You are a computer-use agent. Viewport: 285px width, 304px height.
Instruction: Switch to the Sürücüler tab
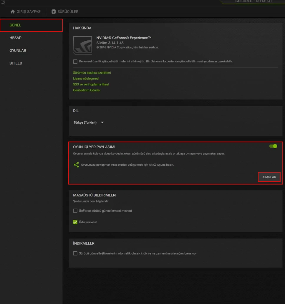click(x=65, y=12)
